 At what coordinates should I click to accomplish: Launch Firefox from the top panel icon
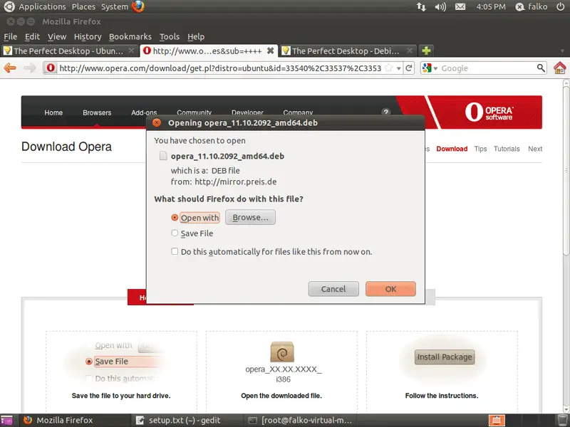(x=138, y=6)
